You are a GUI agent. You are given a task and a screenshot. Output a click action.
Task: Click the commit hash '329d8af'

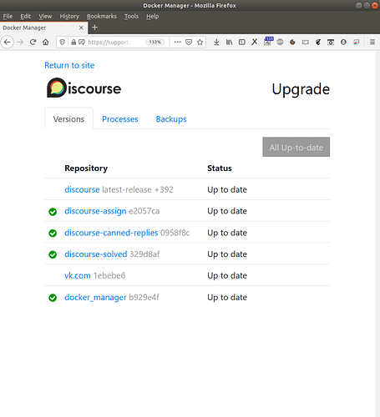click(x=144, y=254)
